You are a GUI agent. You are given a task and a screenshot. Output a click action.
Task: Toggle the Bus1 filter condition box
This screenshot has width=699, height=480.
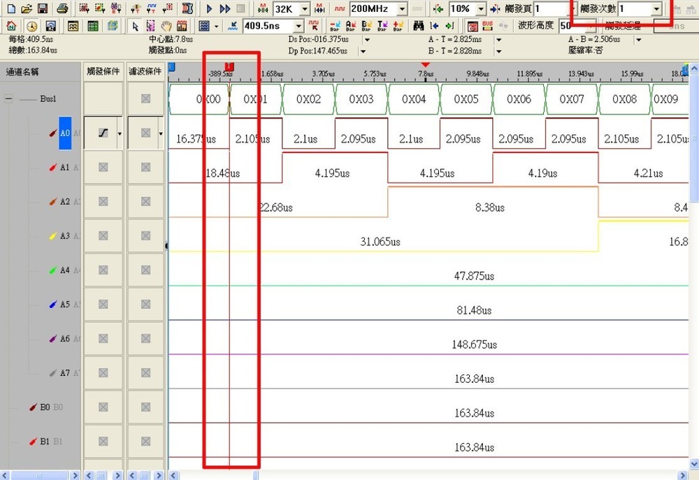click(x=146, y=99)
